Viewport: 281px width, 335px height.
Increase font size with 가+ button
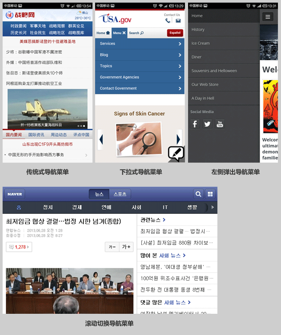(x=126, y=247)
